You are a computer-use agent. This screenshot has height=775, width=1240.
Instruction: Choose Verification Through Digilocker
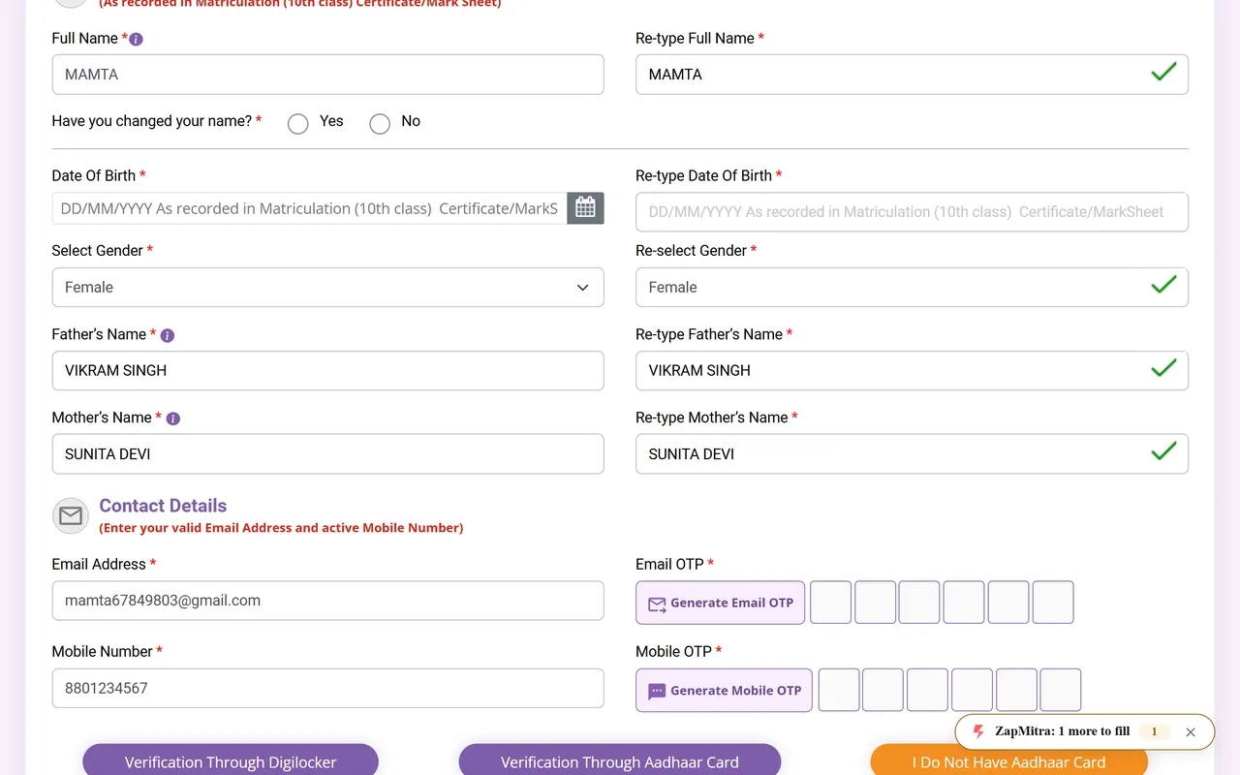[231, 760]
